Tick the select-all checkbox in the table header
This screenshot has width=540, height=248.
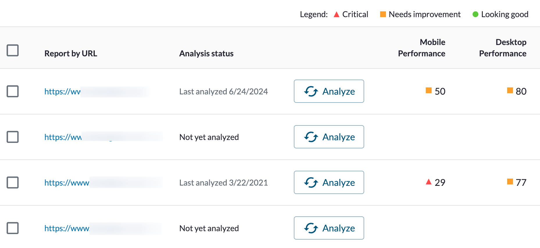pos(13,50)
